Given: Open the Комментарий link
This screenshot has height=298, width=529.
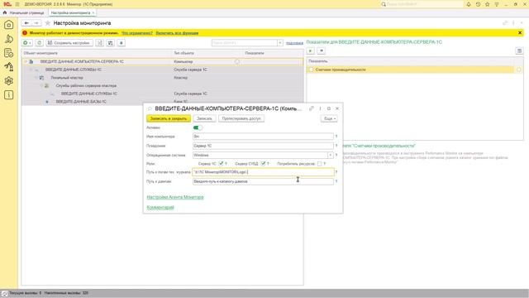Looking at the screenshot, I should click(x=160, y=207).
